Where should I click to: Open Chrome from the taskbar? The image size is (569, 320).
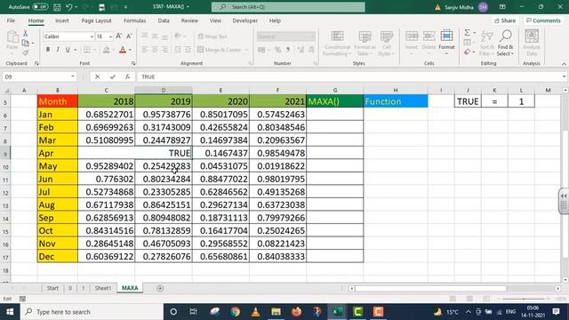click(x=235, y=312)
